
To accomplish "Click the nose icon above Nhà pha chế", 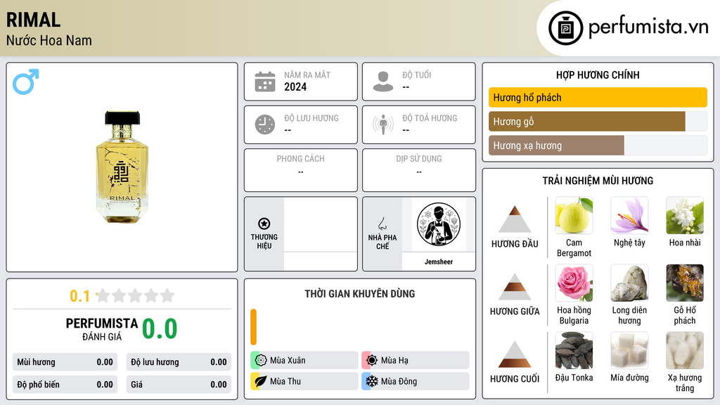I will [382, 224].
